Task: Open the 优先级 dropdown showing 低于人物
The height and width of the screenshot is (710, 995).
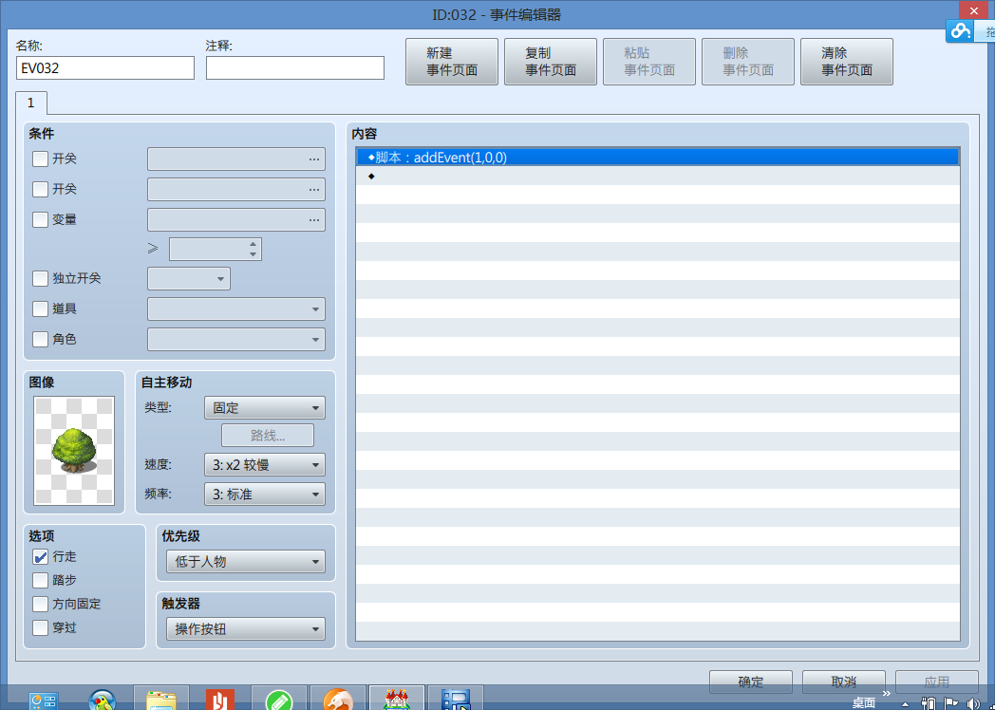Action: click(x=246, y=562)
